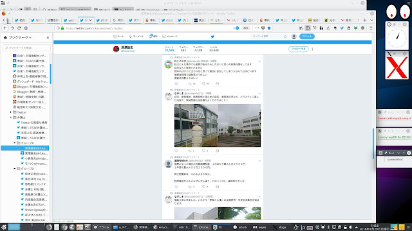The image size is (412, 231).
Task: Focus the bookmark search field
Action: (x=26, y=47)
